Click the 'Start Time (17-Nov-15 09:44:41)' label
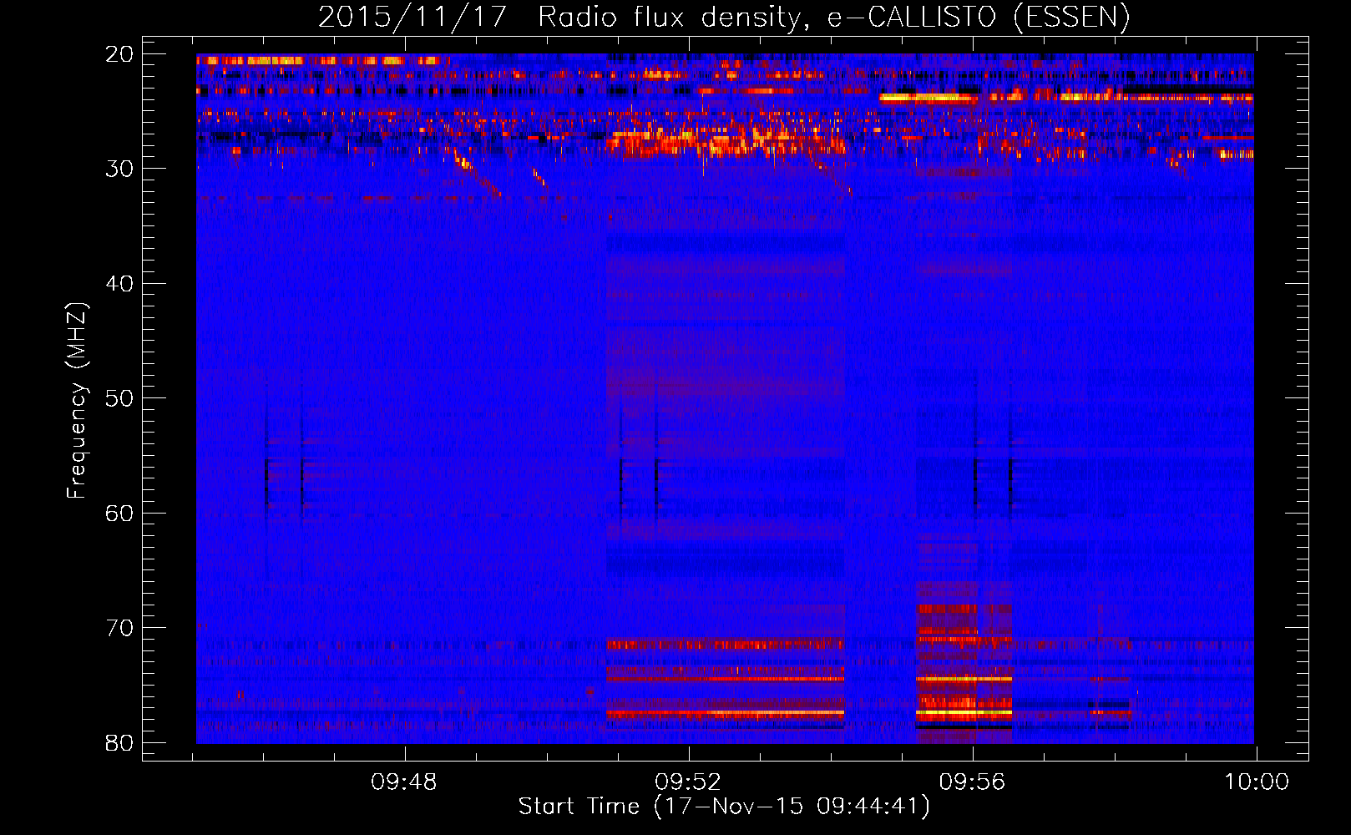 point(724,807)
